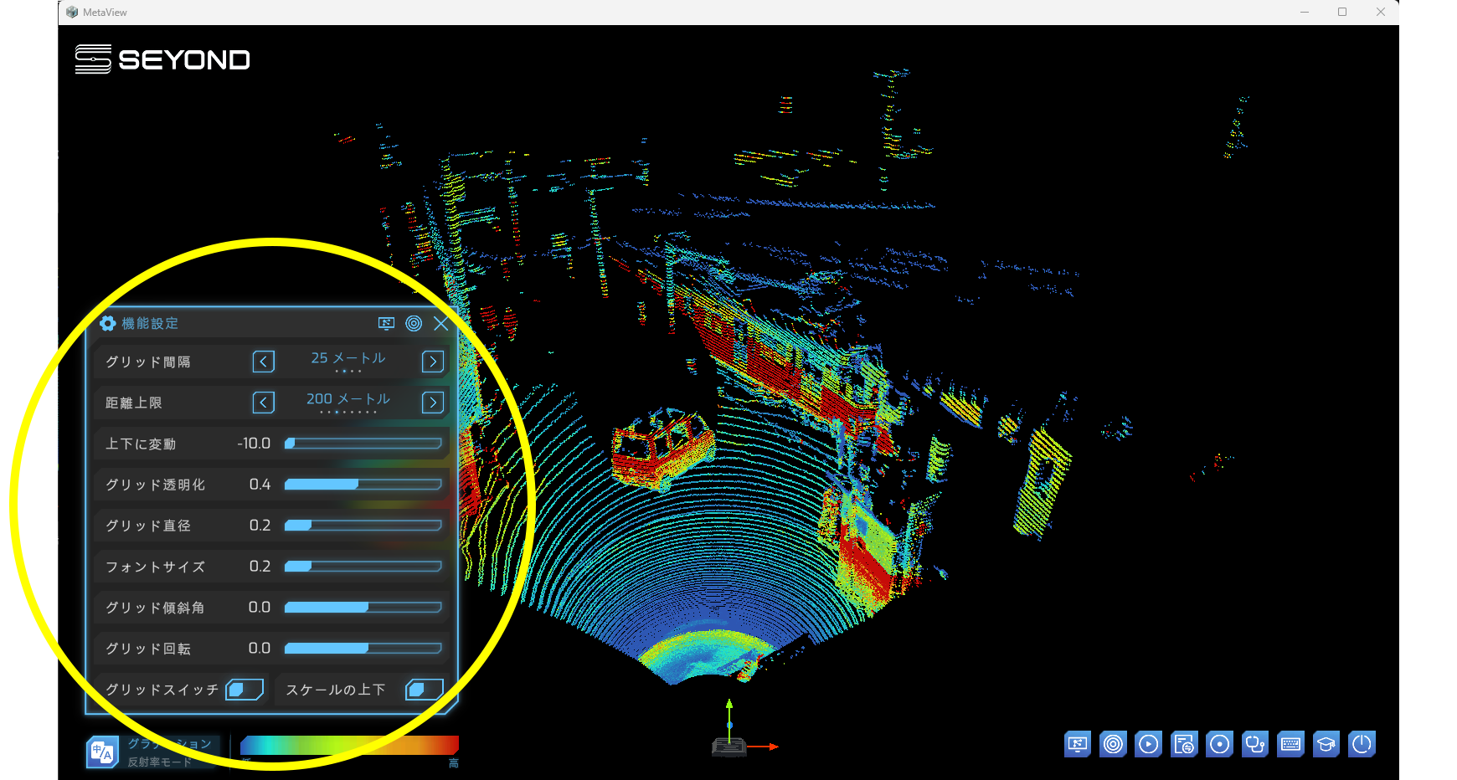
Task: Toggle the スケールの上下 switch
Action: point(424,690)
